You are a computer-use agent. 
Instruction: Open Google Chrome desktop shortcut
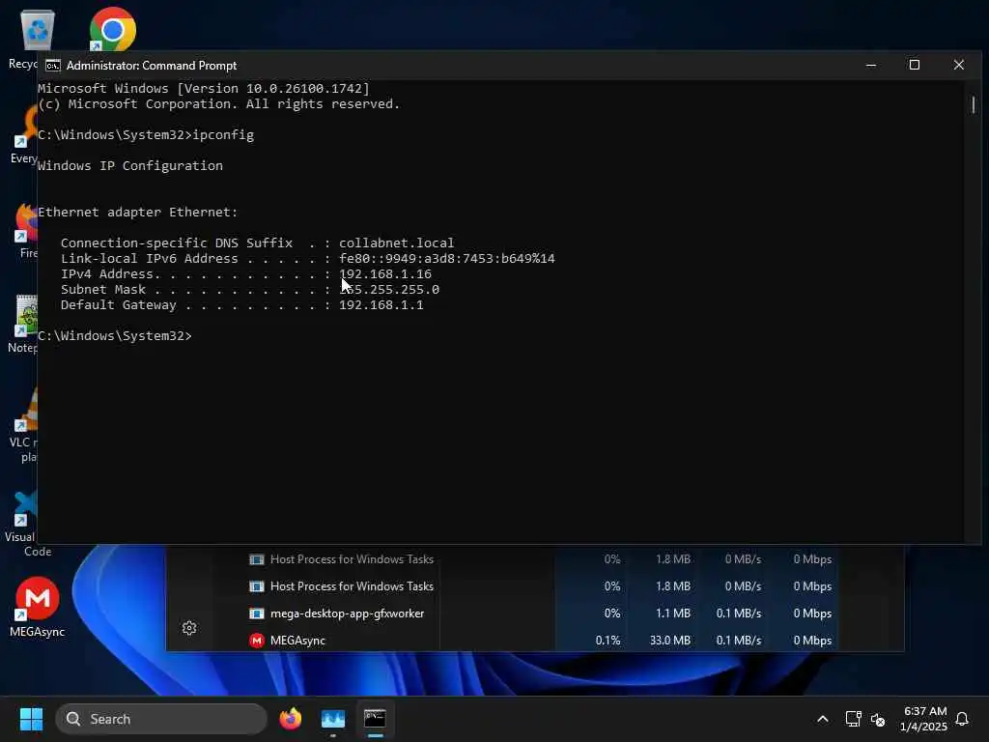pyautogui.click(x=112, y=29)
